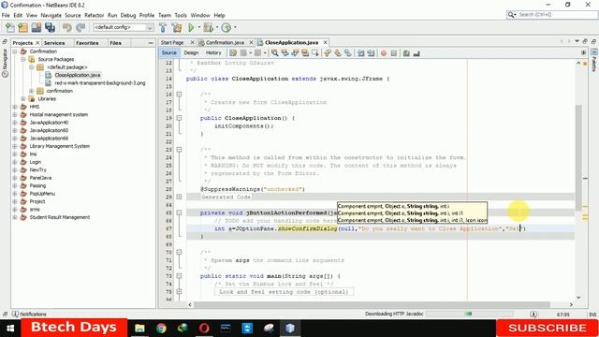Viewport: 599px width, 337px height.
Task: Expand the confirmation package node
Action: 32,91
